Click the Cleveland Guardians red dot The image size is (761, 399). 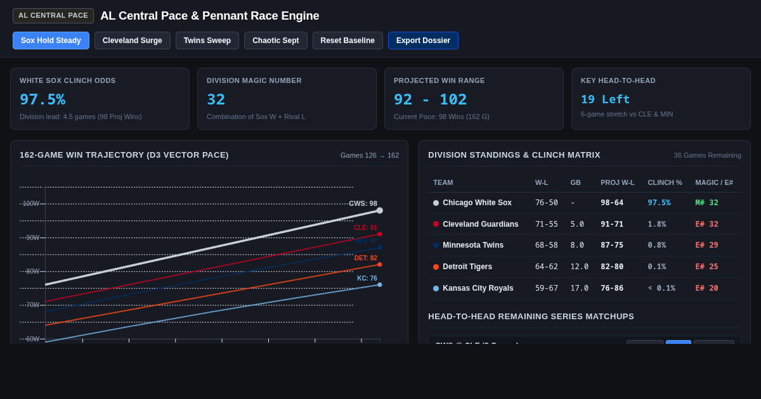pyautogui.click(x=436, y=224)
